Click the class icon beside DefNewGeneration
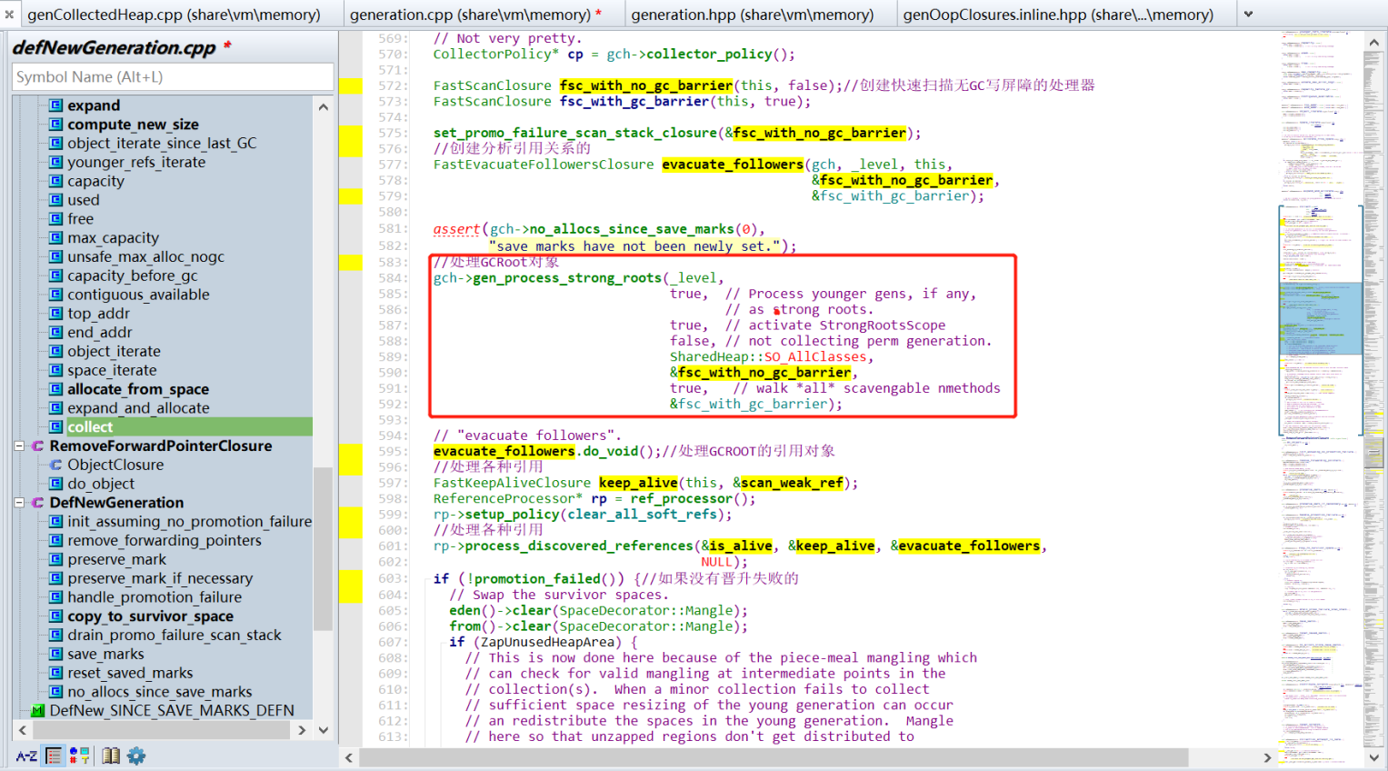 pyautogui.click(x=37, y=503)
